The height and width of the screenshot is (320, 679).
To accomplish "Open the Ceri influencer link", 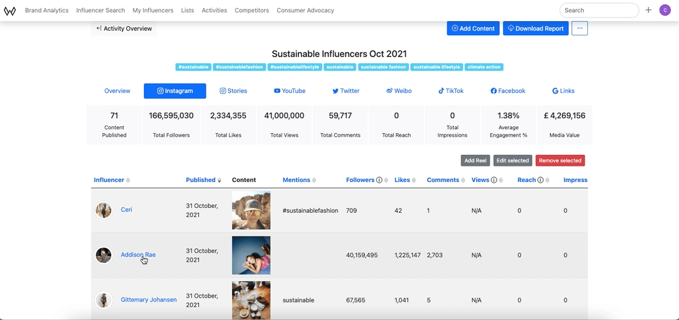I will [126, 209].
